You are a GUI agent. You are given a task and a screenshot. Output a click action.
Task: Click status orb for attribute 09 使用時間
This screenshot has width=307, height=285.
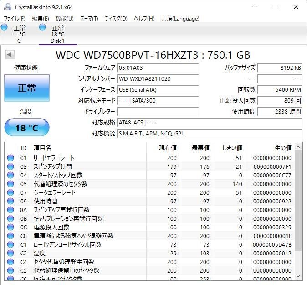click(10, 201)
